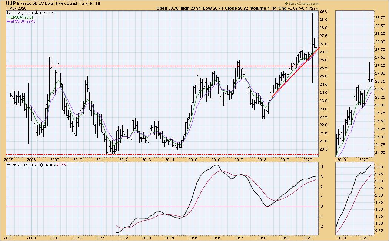Click the NYSE exchange label
389x241 pixels.
(x=95, y=4)
